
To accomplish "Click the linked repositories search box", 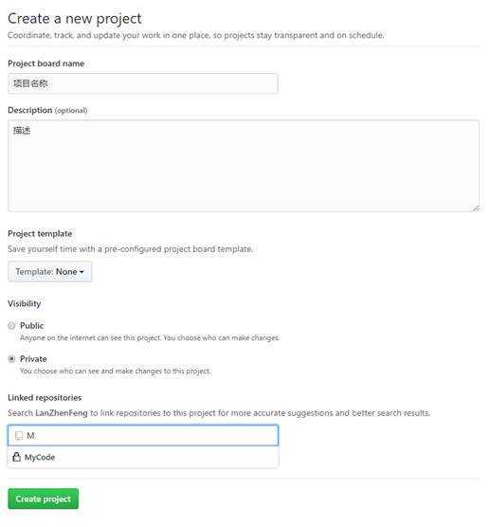I will click(143, 436).
